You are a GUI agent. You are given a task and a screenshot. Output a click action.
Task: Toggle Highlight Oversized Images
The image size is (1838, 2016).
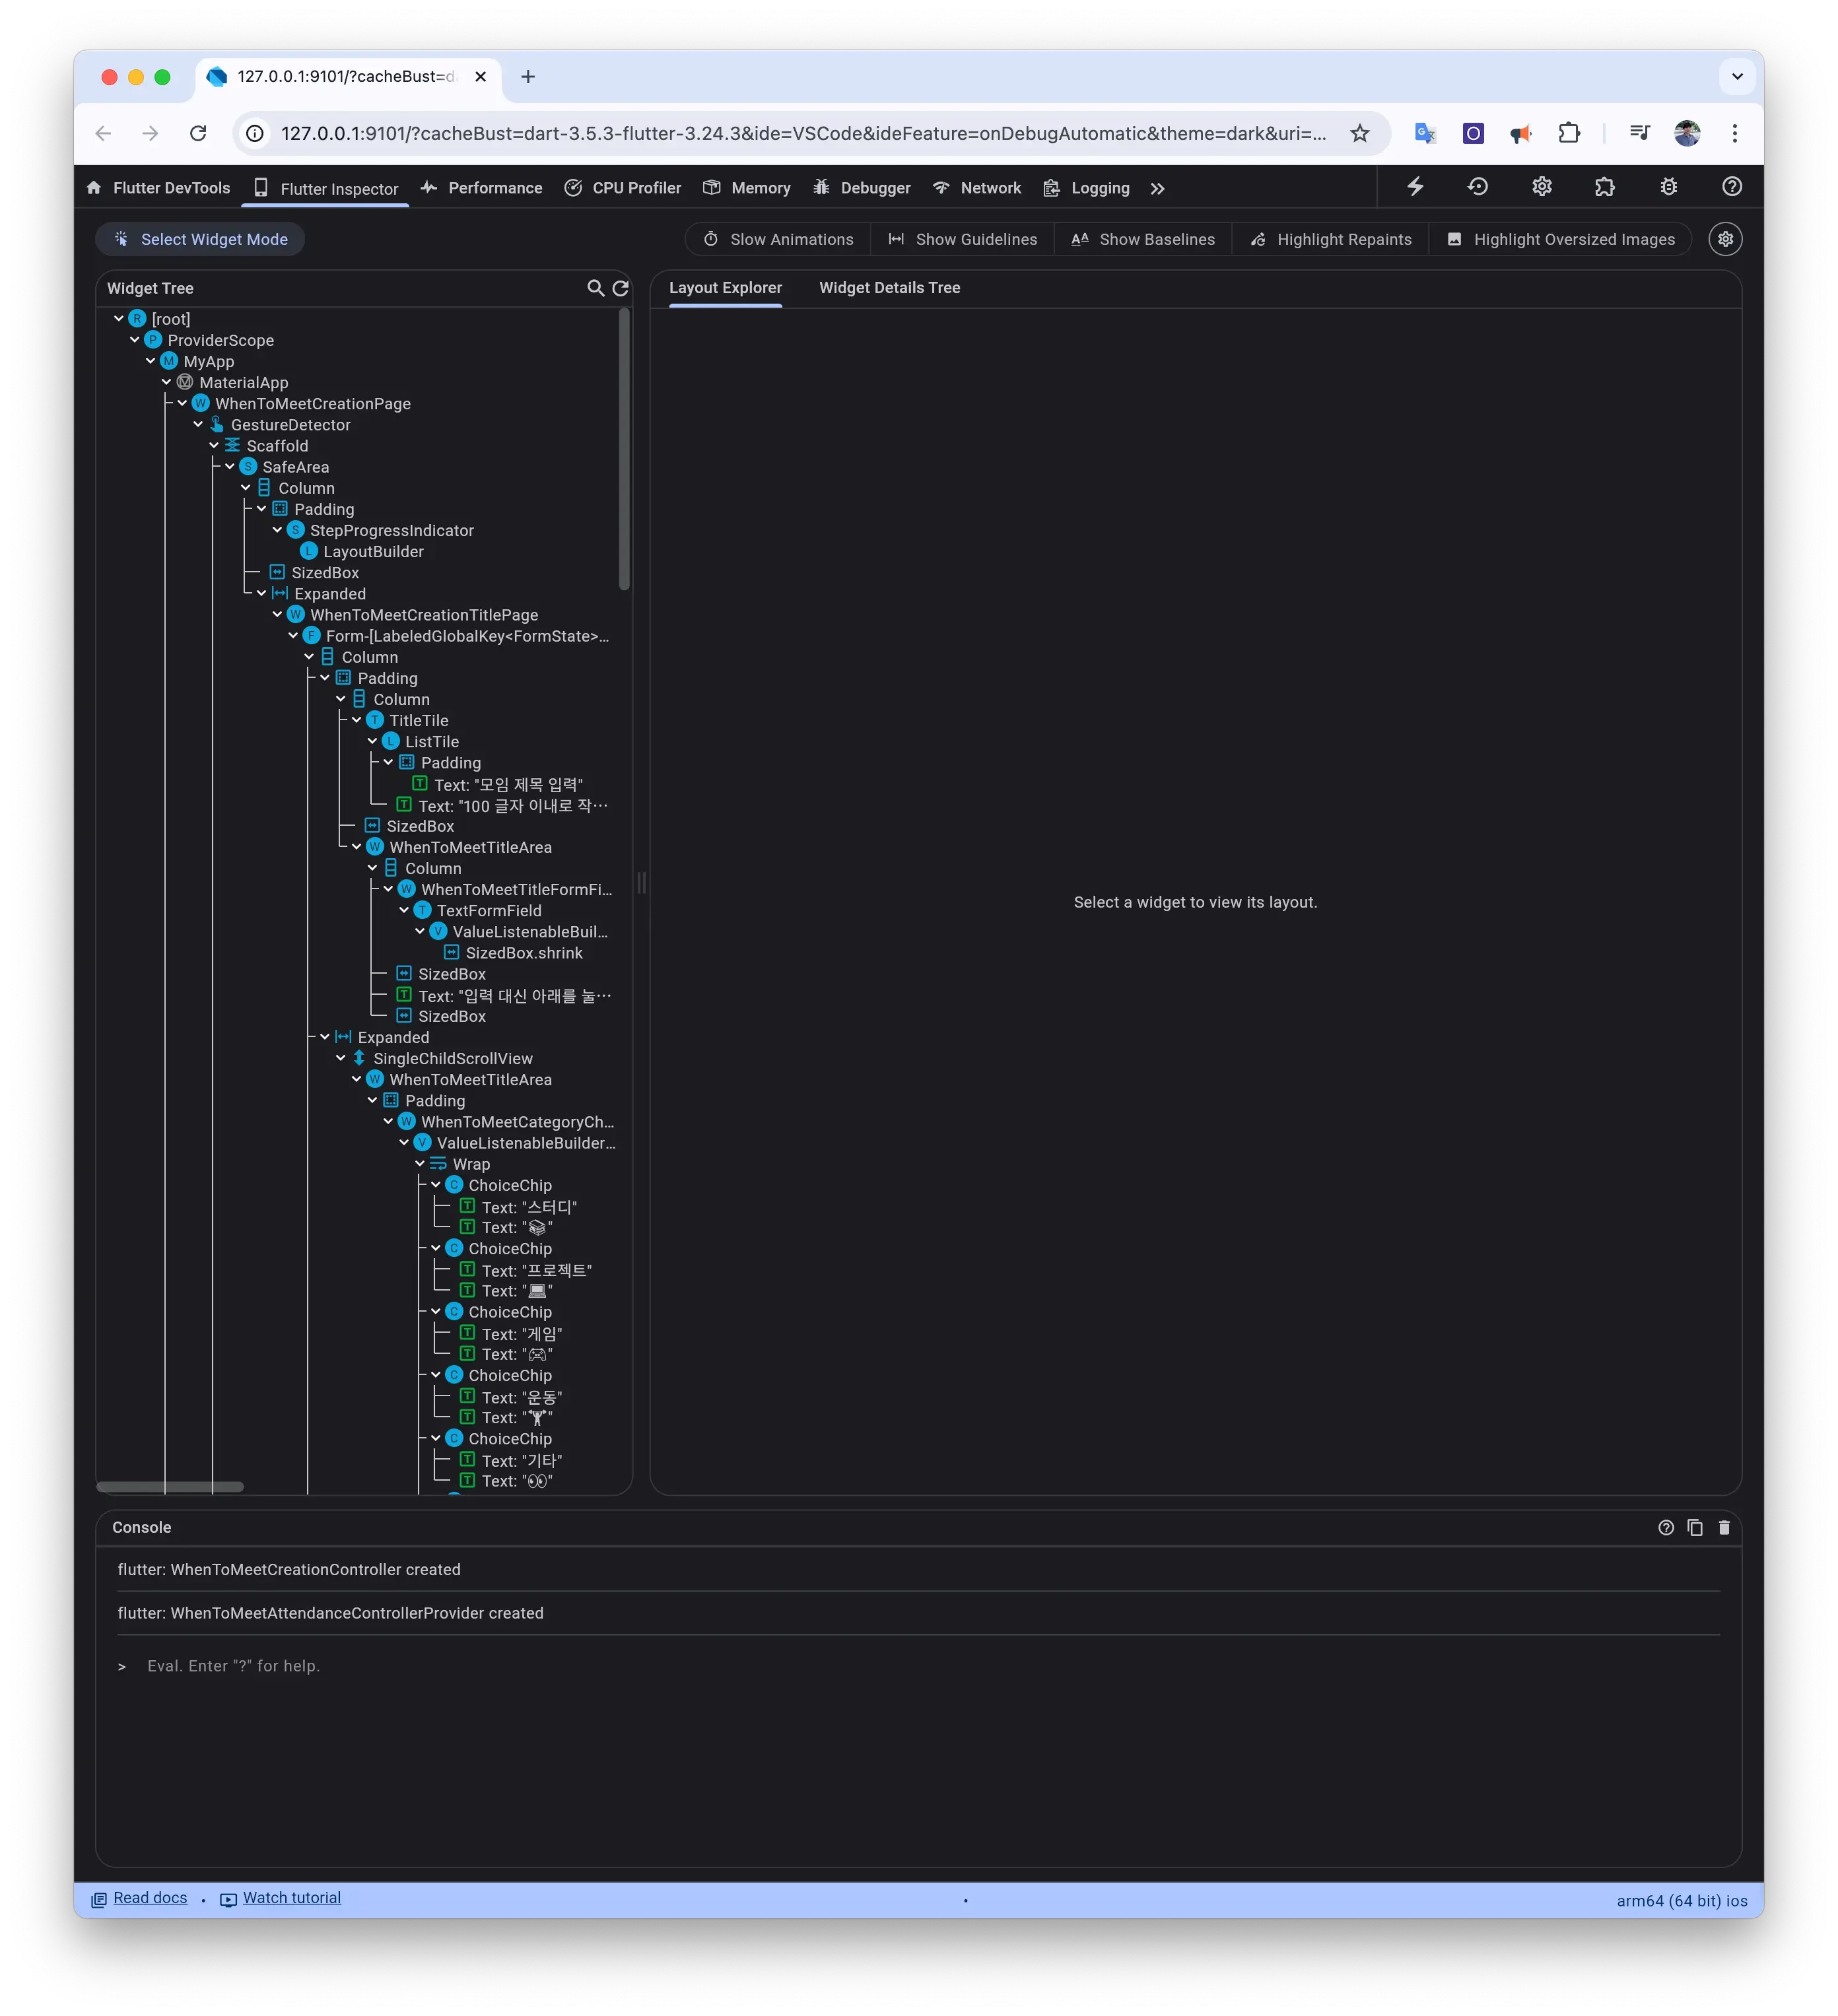[1560, 239]
